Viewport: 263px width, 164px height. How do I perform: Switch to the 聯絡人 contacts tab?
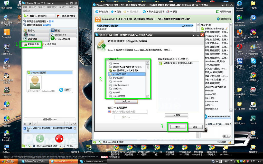tap(36, 30)
